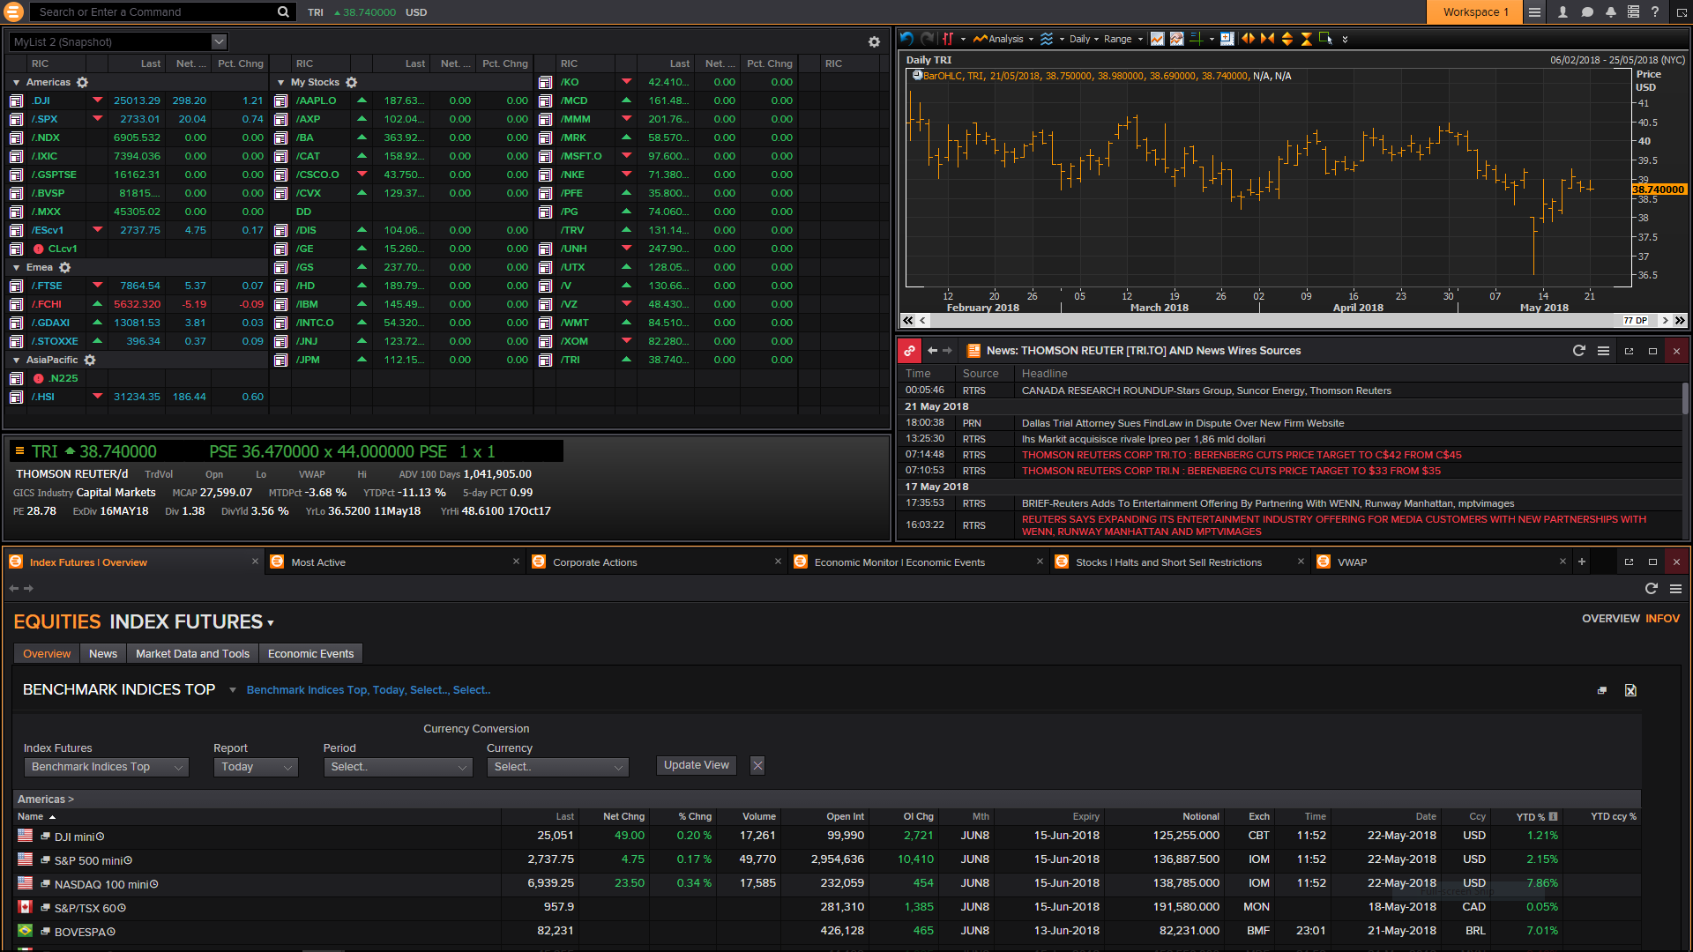Refresh the TRI news panel

1578,351
